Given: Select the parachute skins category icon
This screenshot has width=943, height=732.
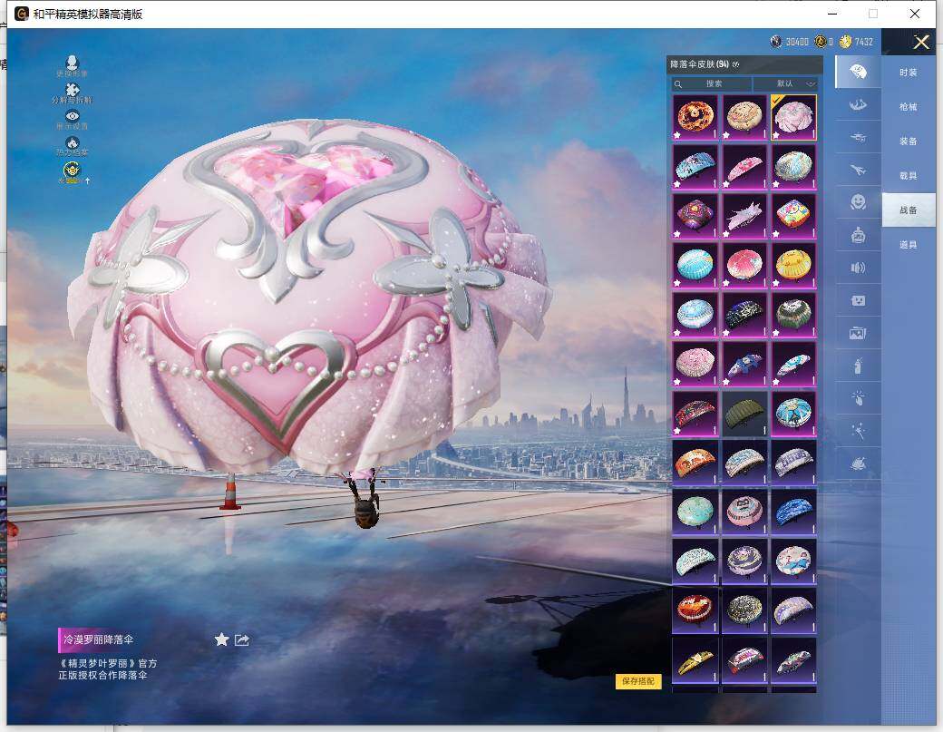Looking at the screenshot, I should coord(858,73).
